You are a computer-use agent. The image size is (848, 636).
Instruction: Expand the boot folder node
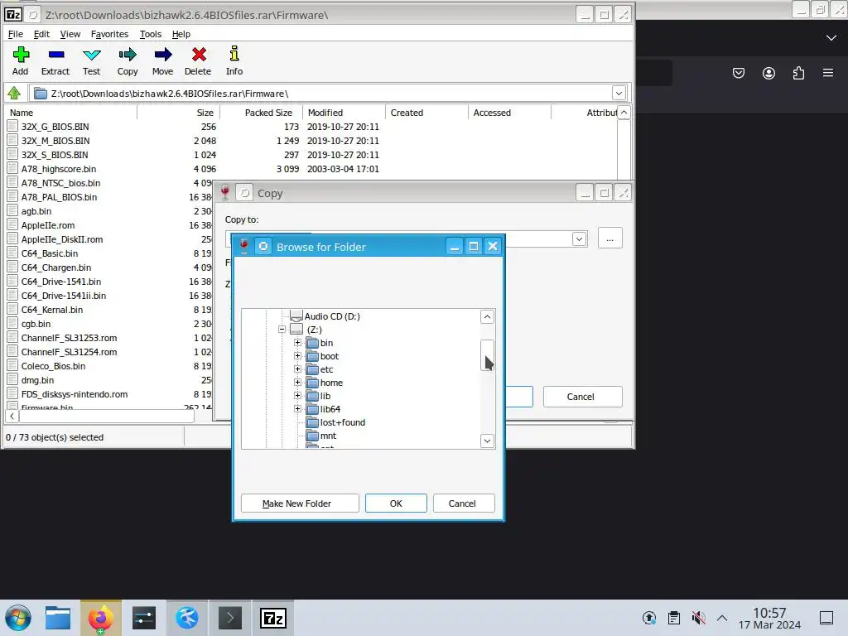[x=297, y=356]
